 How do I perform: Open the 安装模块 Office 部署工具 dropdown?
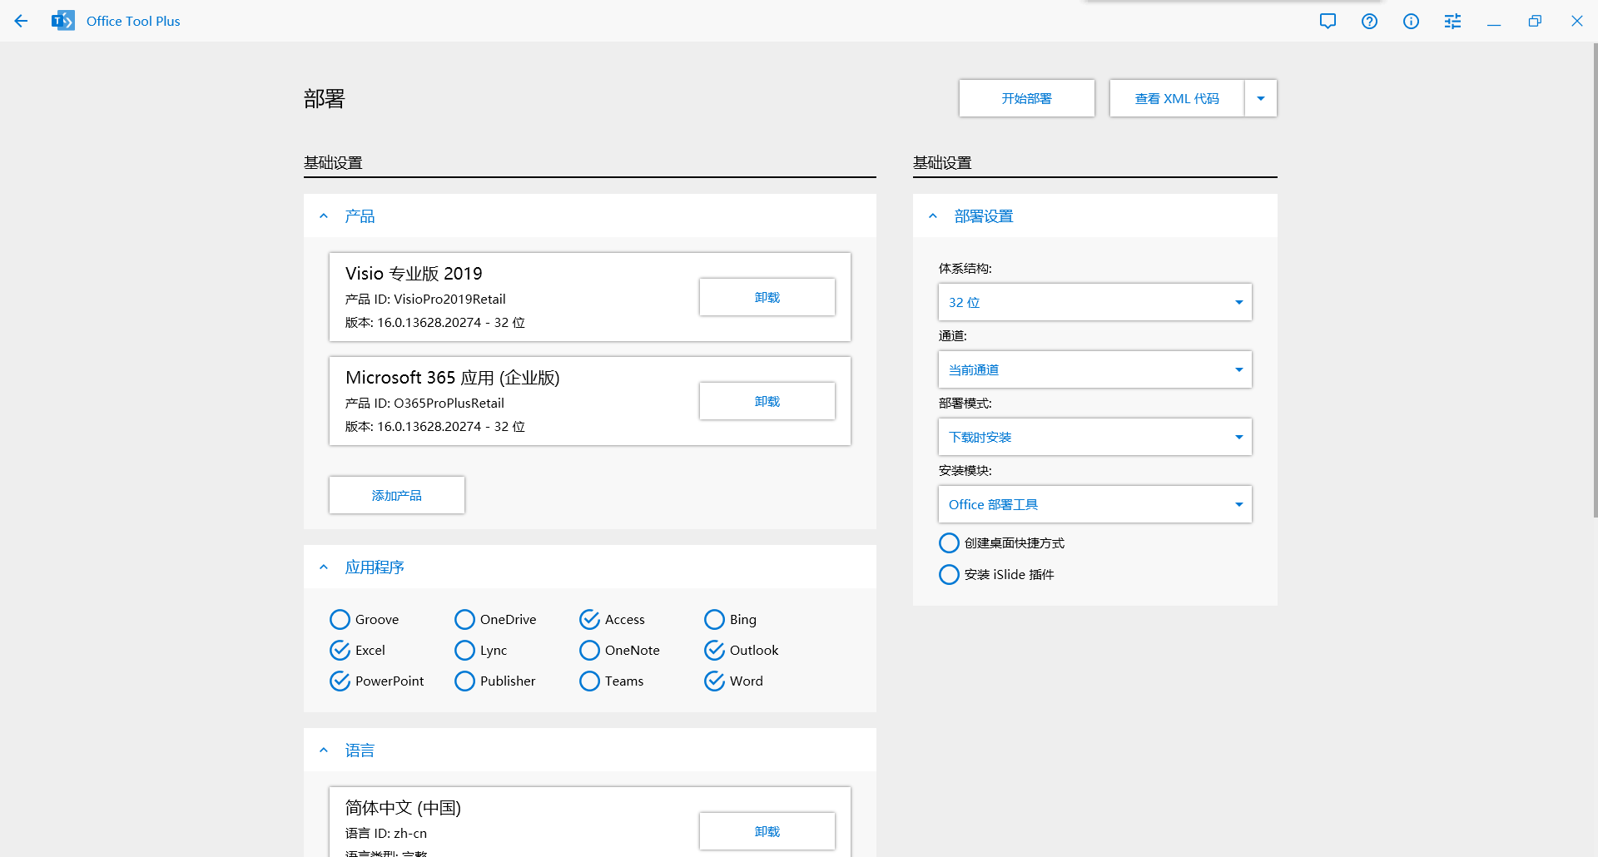(1094, 504)
